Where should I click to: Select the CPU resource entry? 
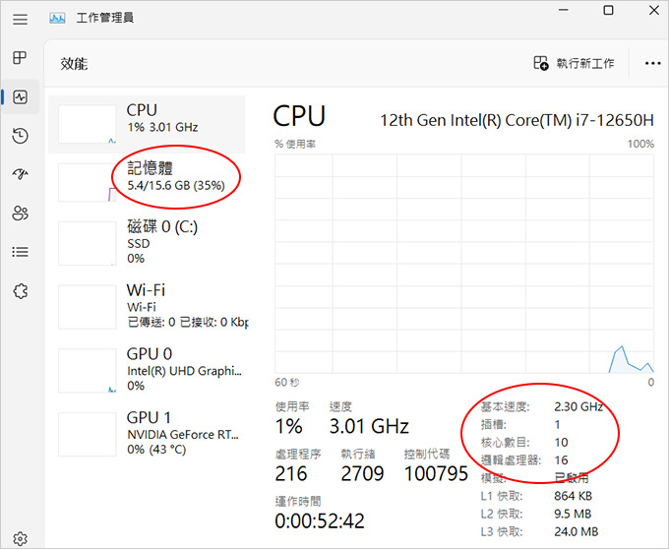tap(147, 125)
